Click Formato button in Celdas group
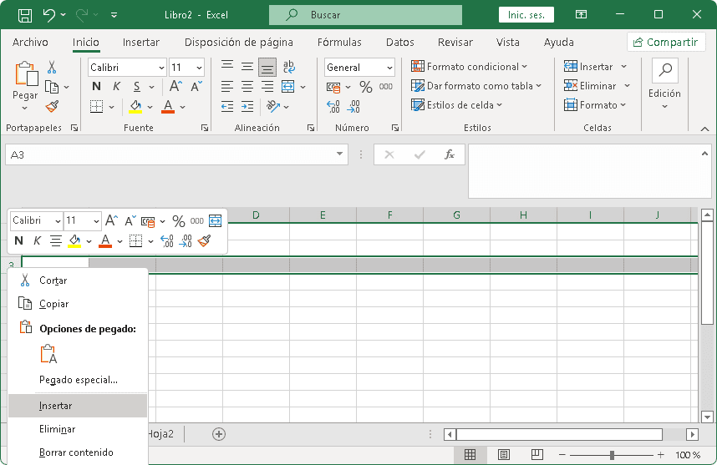The image size is (717, 465). 594,105
